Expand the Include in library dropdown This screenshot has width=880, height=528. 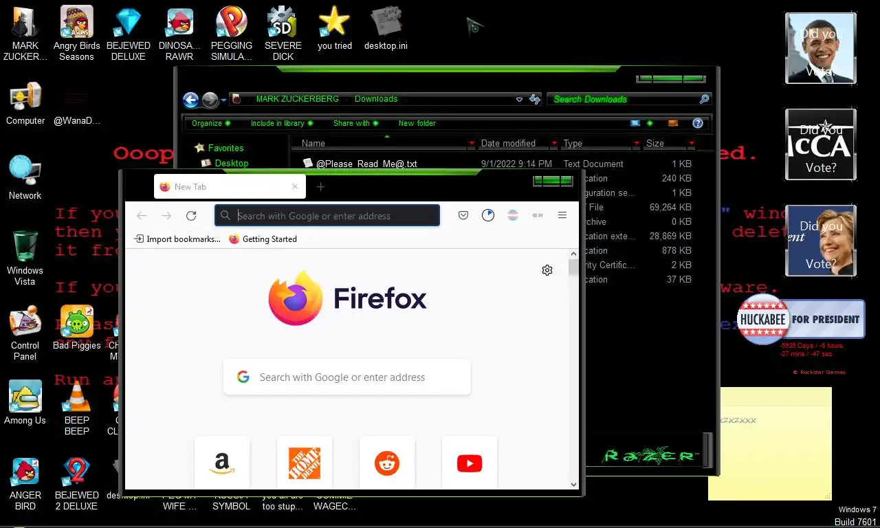click(x=281, y=123)
